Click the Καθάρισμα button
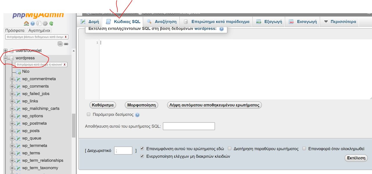 (x=103, y=105)
